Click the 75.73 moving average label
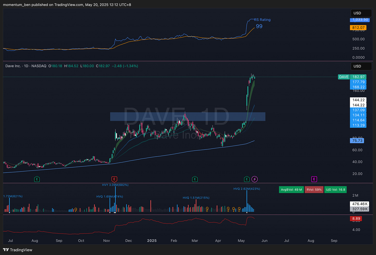Image resolution: width=376 pixels, height=255 pixels. 357,141
